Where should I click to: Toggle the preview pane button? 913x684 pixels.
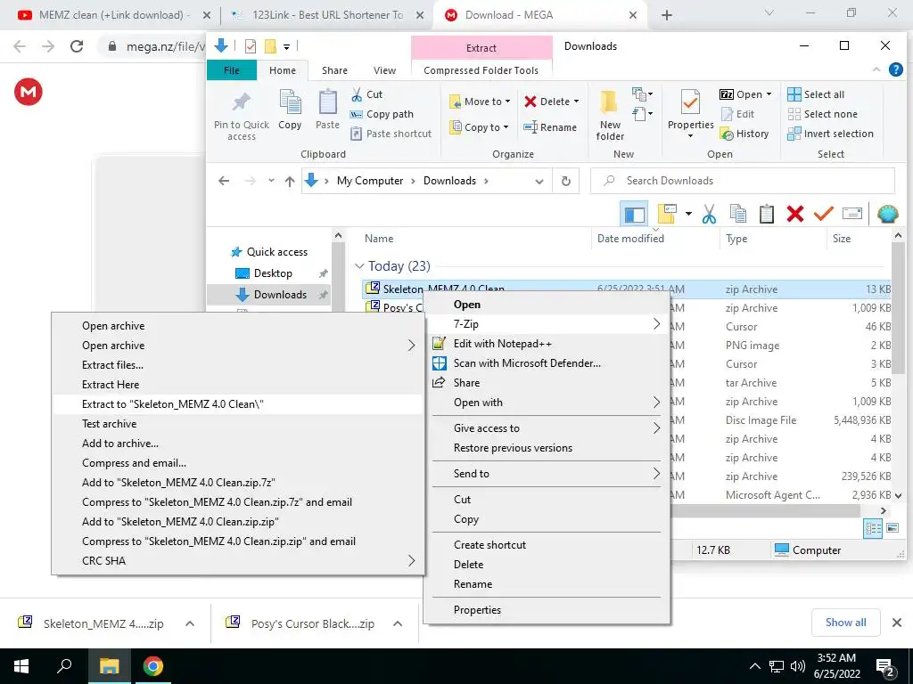tap(634, 214)
